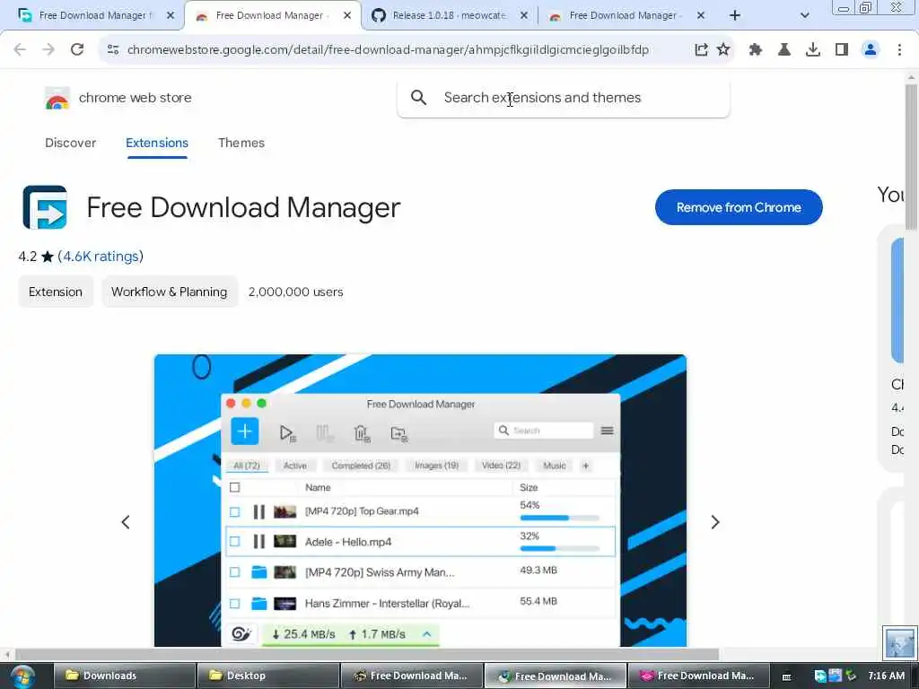This screenshot has height=689, width=919.
Task: Click the Extension category chip
Action: point(56,292)
